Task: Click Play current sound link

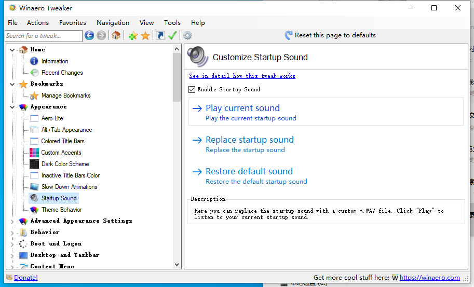Action: pos(243,108)
